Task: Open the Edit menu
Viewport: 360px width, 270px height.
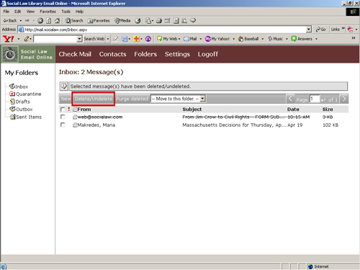Action: [x=17, y=12]
